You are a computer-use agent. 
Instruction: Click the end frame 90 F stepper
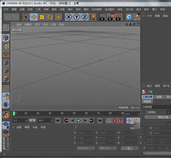click(x=45, y=121)
